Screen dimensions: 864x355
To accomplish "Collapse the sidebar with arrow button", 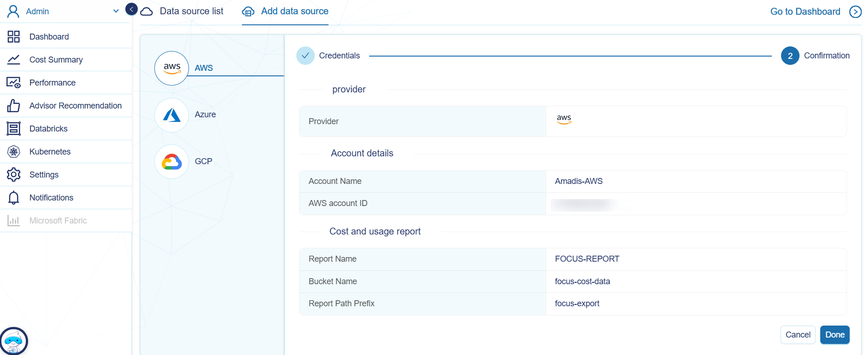I will click(x=131, y=9).
